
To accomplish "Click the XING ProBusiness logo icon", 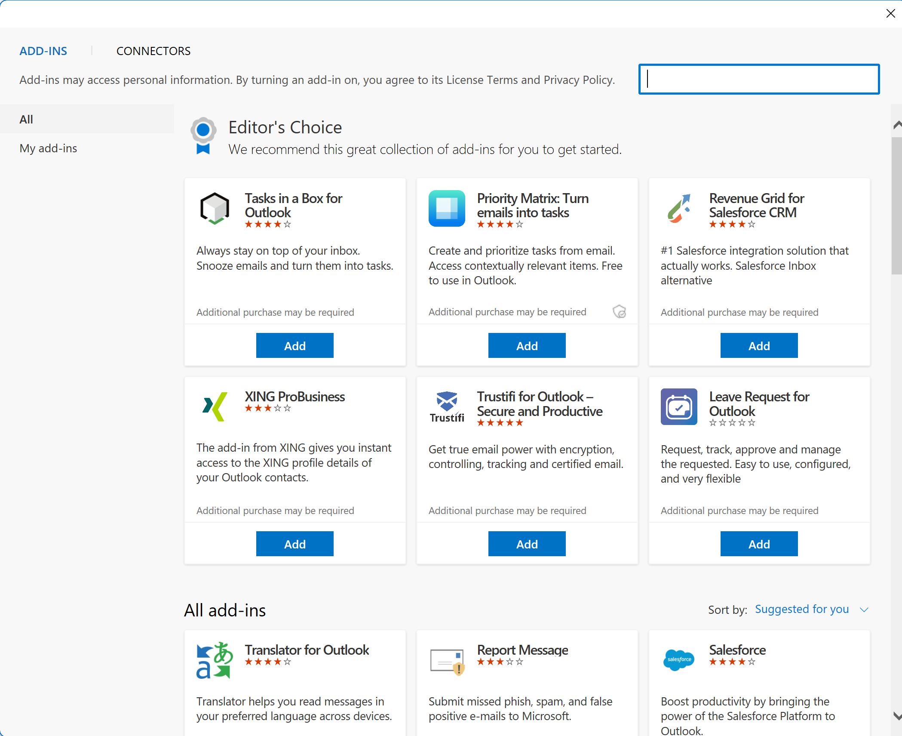I will (215, 406).
